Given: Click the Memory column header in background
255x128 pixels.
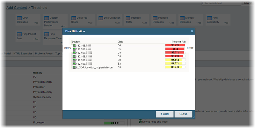Looking at the screenshot, I should click(x=38, y=73).
